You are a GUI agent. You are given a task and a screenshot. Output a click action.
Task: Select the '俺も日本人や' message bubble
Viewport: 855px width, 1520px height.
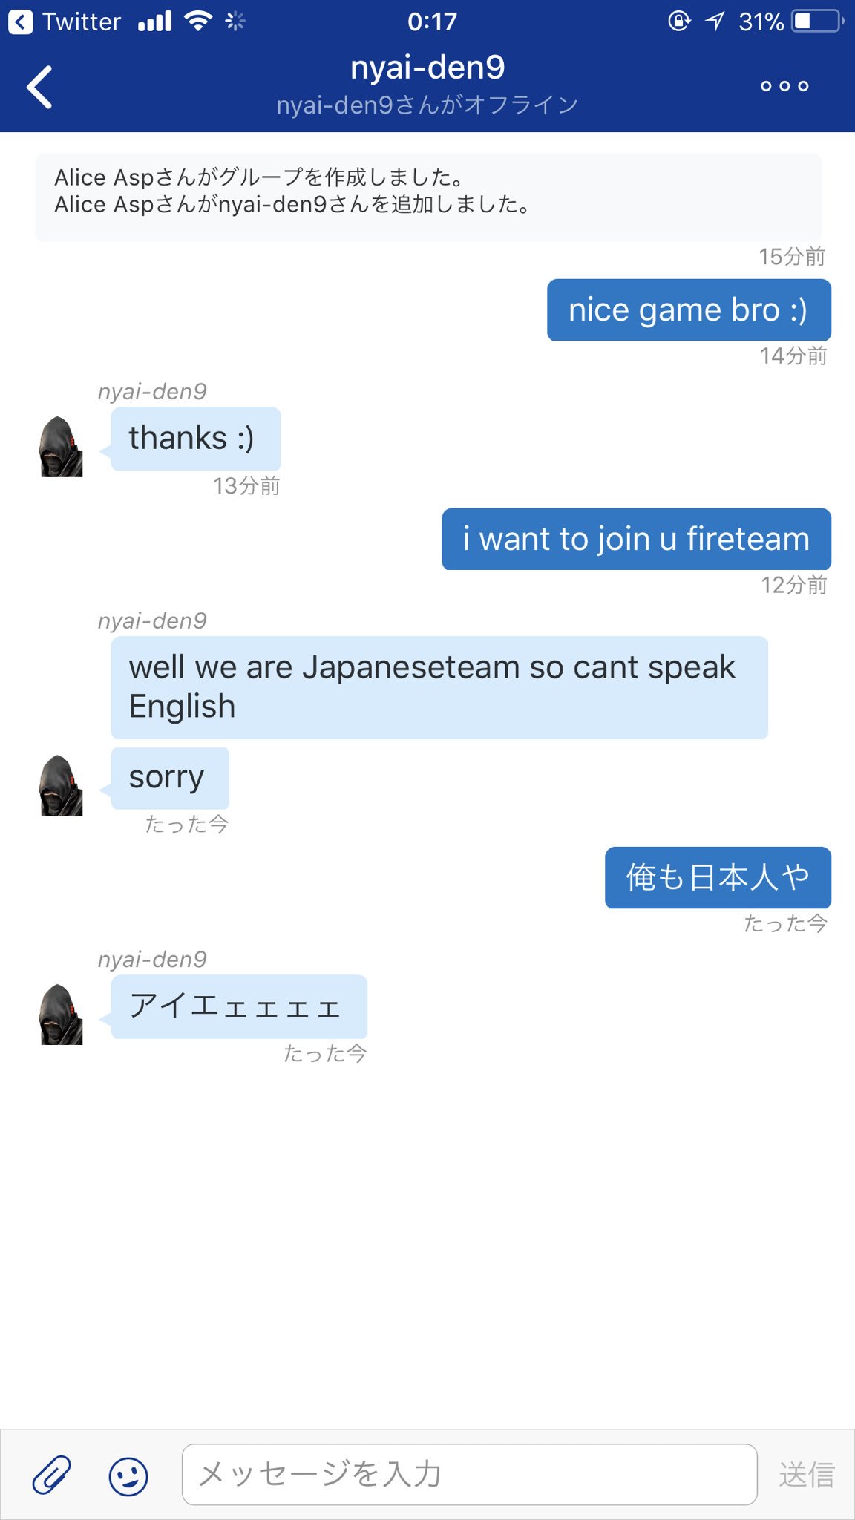[x=718, y=877]
